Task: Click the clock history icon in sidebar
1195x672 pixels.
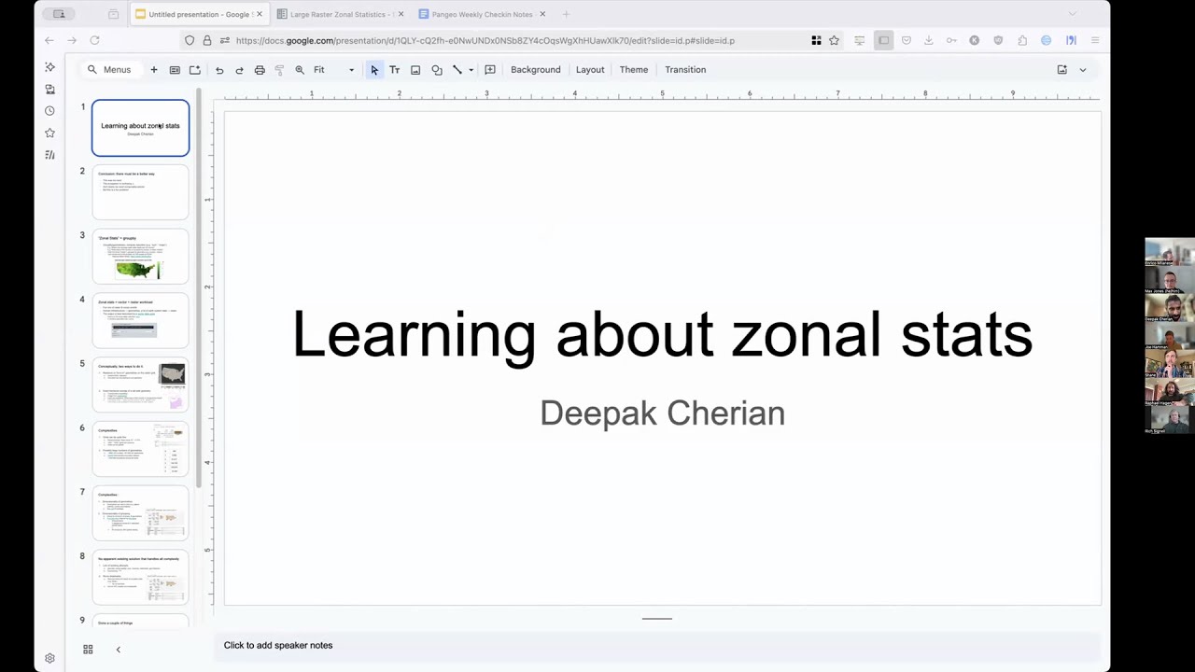Action: (x=49, y=111)
